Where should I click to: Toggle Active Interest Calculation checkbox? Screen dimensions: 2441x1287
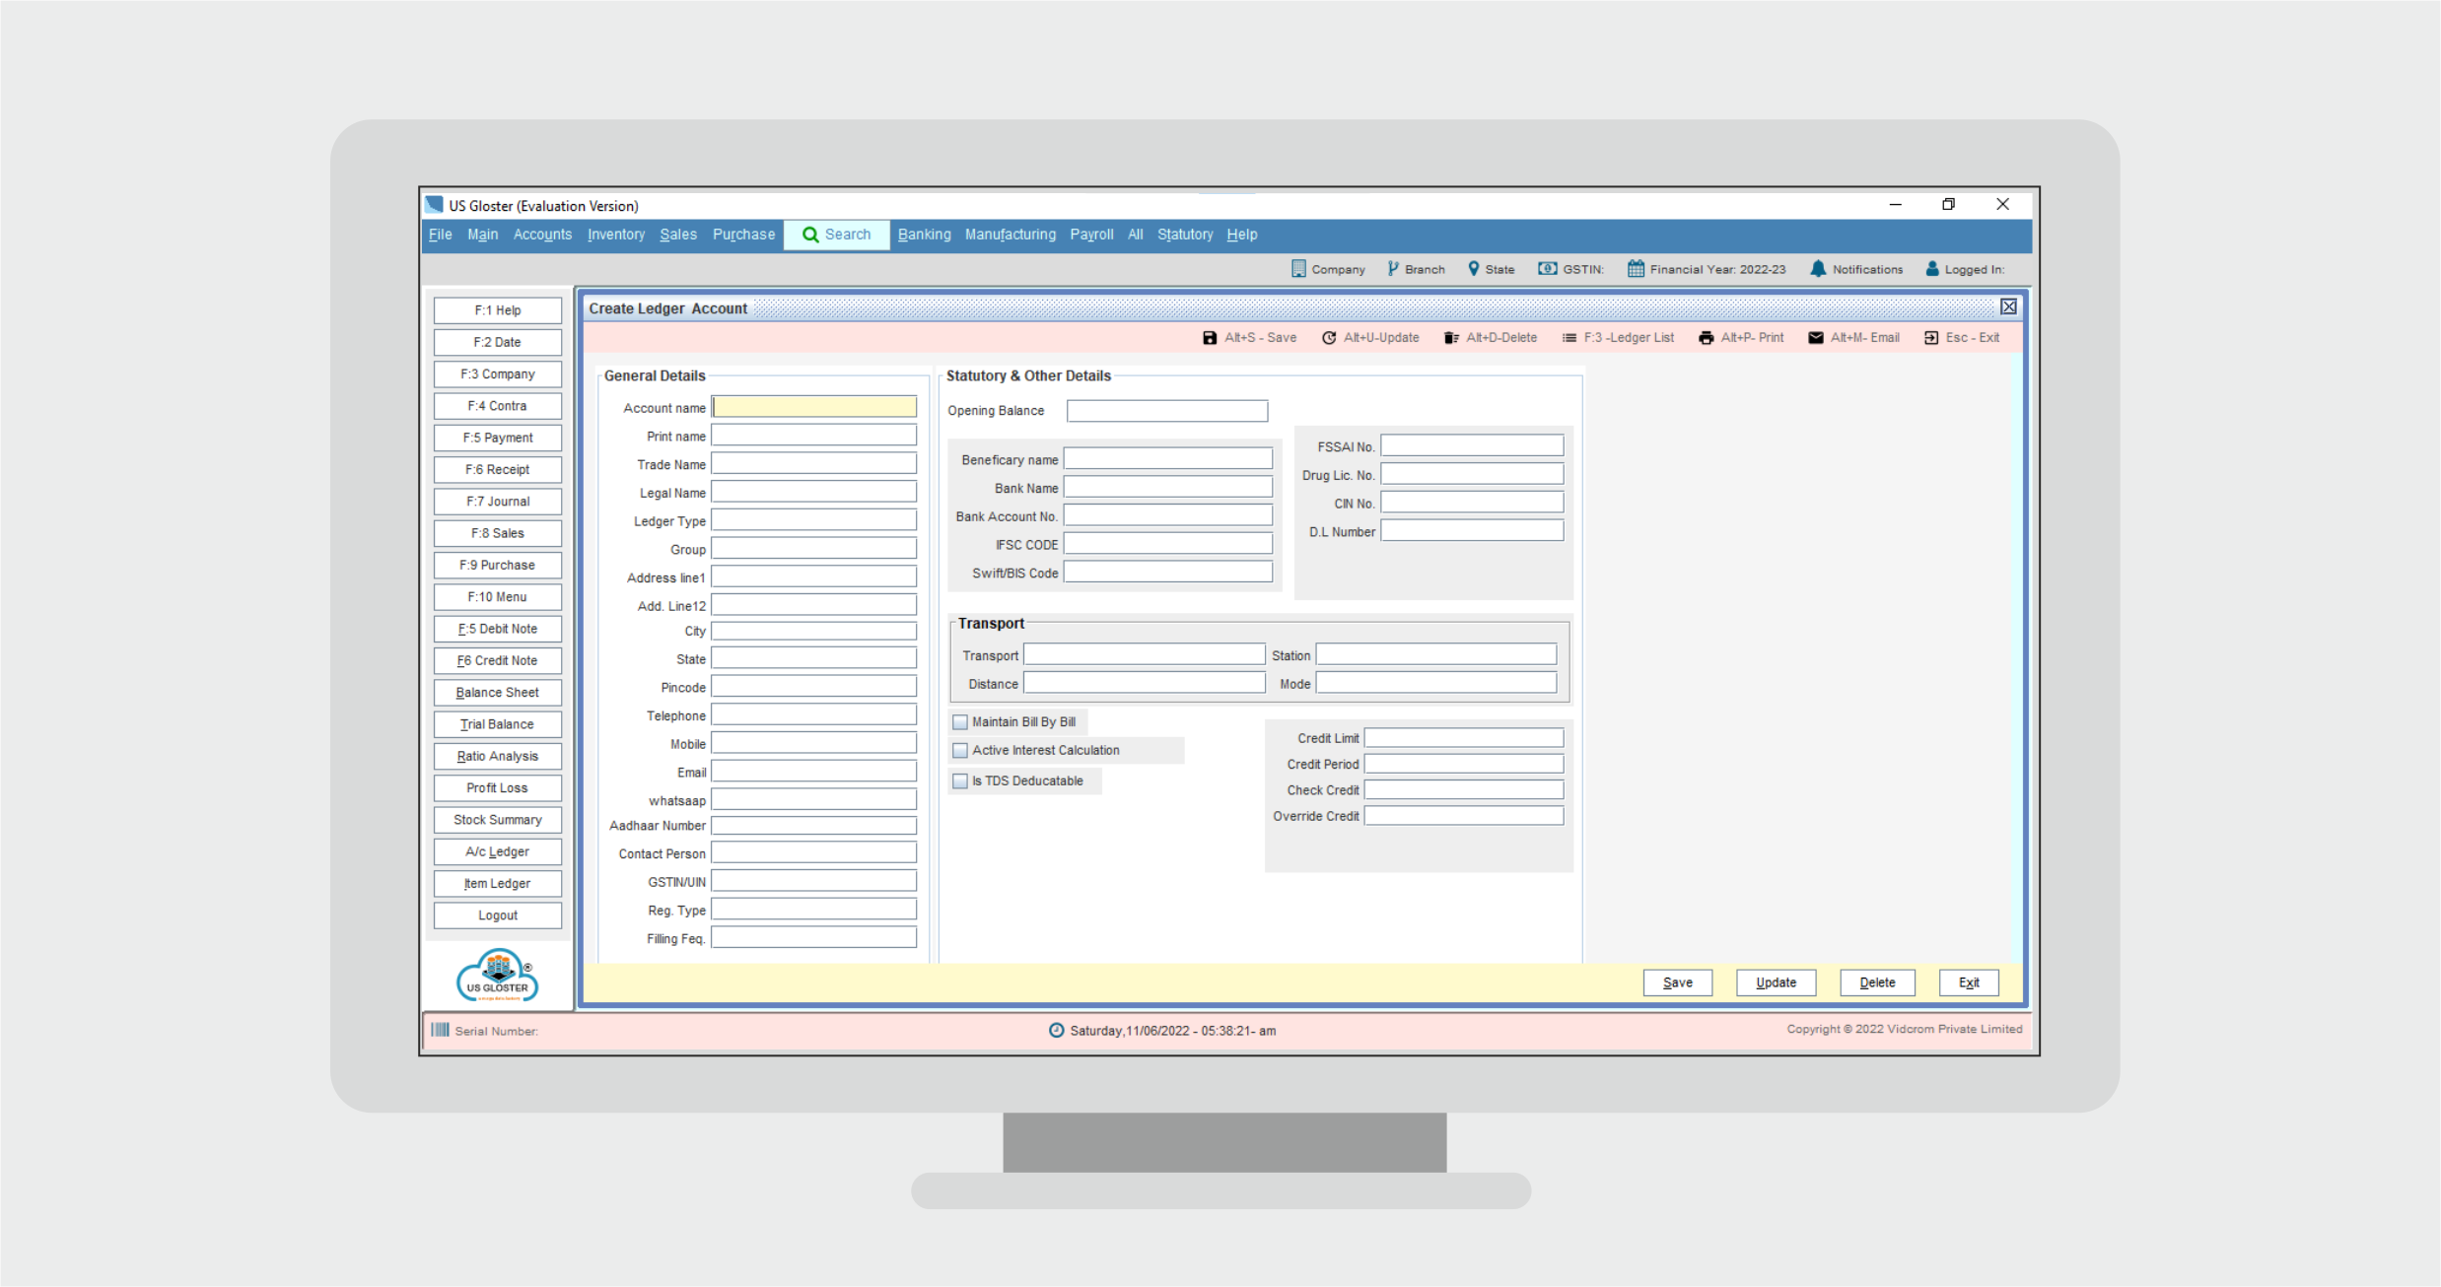click(x=960, y=751)
